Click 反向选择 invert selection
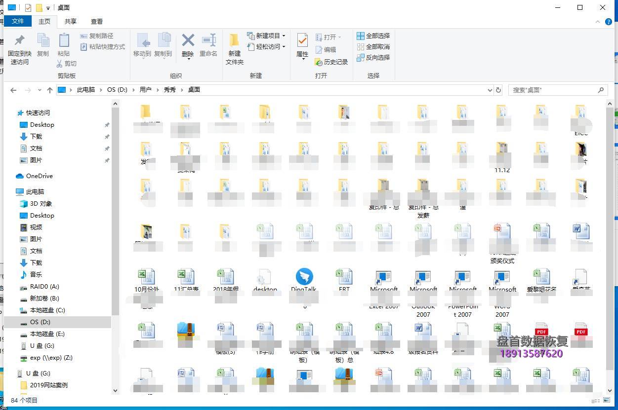This screenshot has width=618, height=410. (x=373, y=57)
